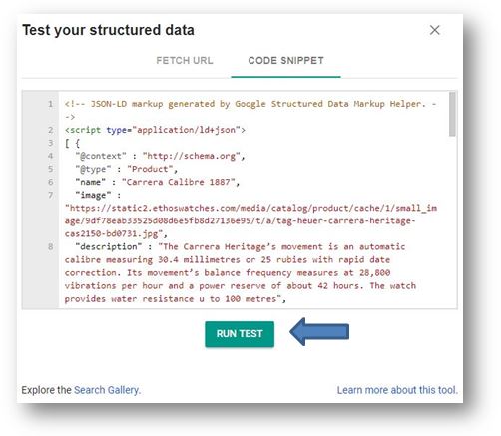Click line number 5 in the gutter
The width and height of the screenshot is (501, 436).
[50, 169]
